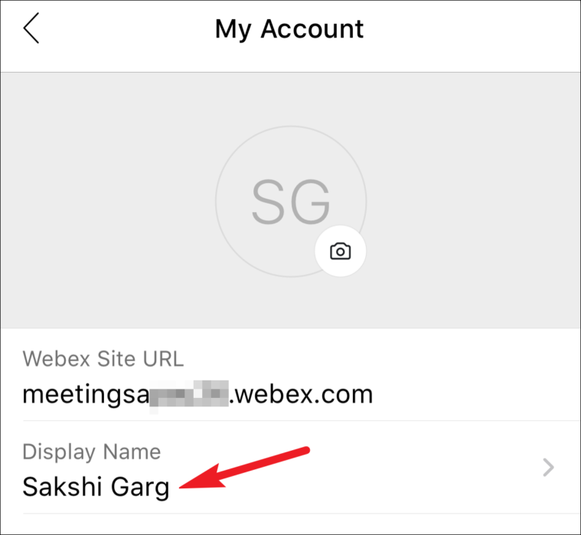Click empty header space right of title
The height and width of the screenshot is (535, 581).
point(471,29)
